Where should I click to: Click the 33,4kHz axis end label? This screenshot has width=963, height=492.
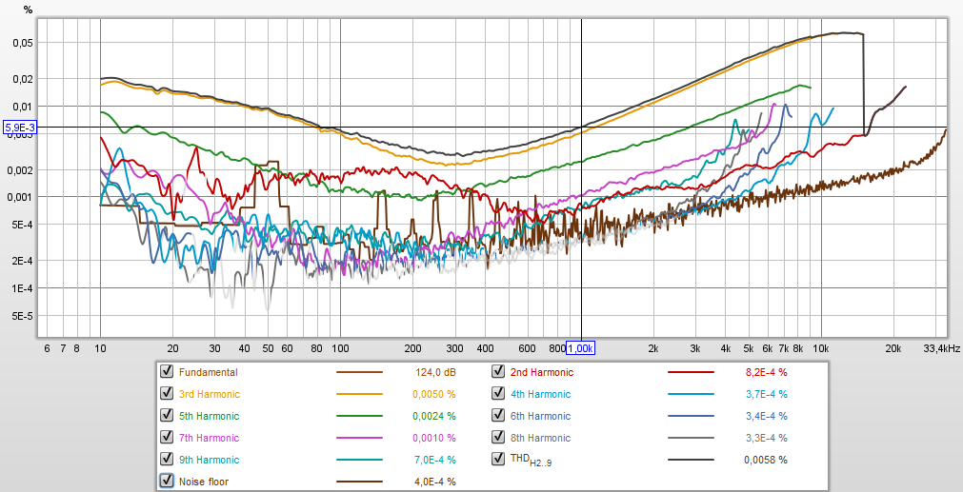point(943,348)
